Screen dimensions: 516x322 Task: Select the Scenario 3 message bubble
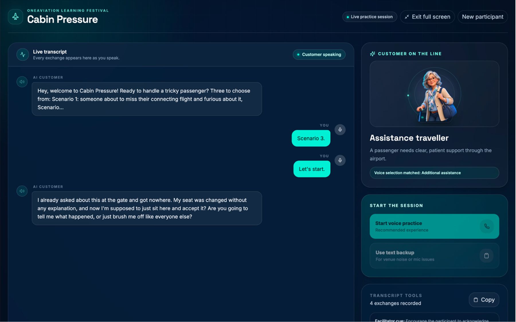coord(311,138)
